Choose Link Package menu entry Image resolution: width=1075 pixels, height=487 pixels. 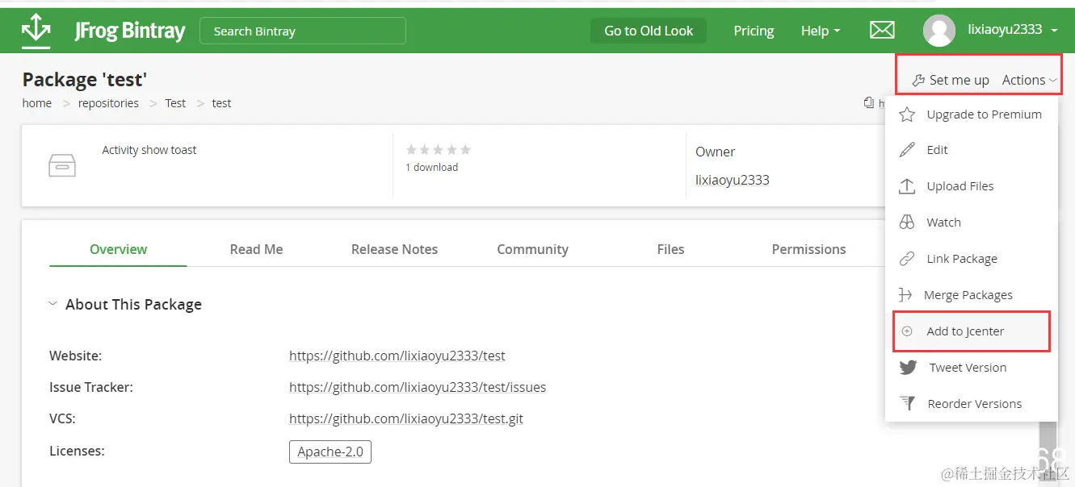click(972, 259)
